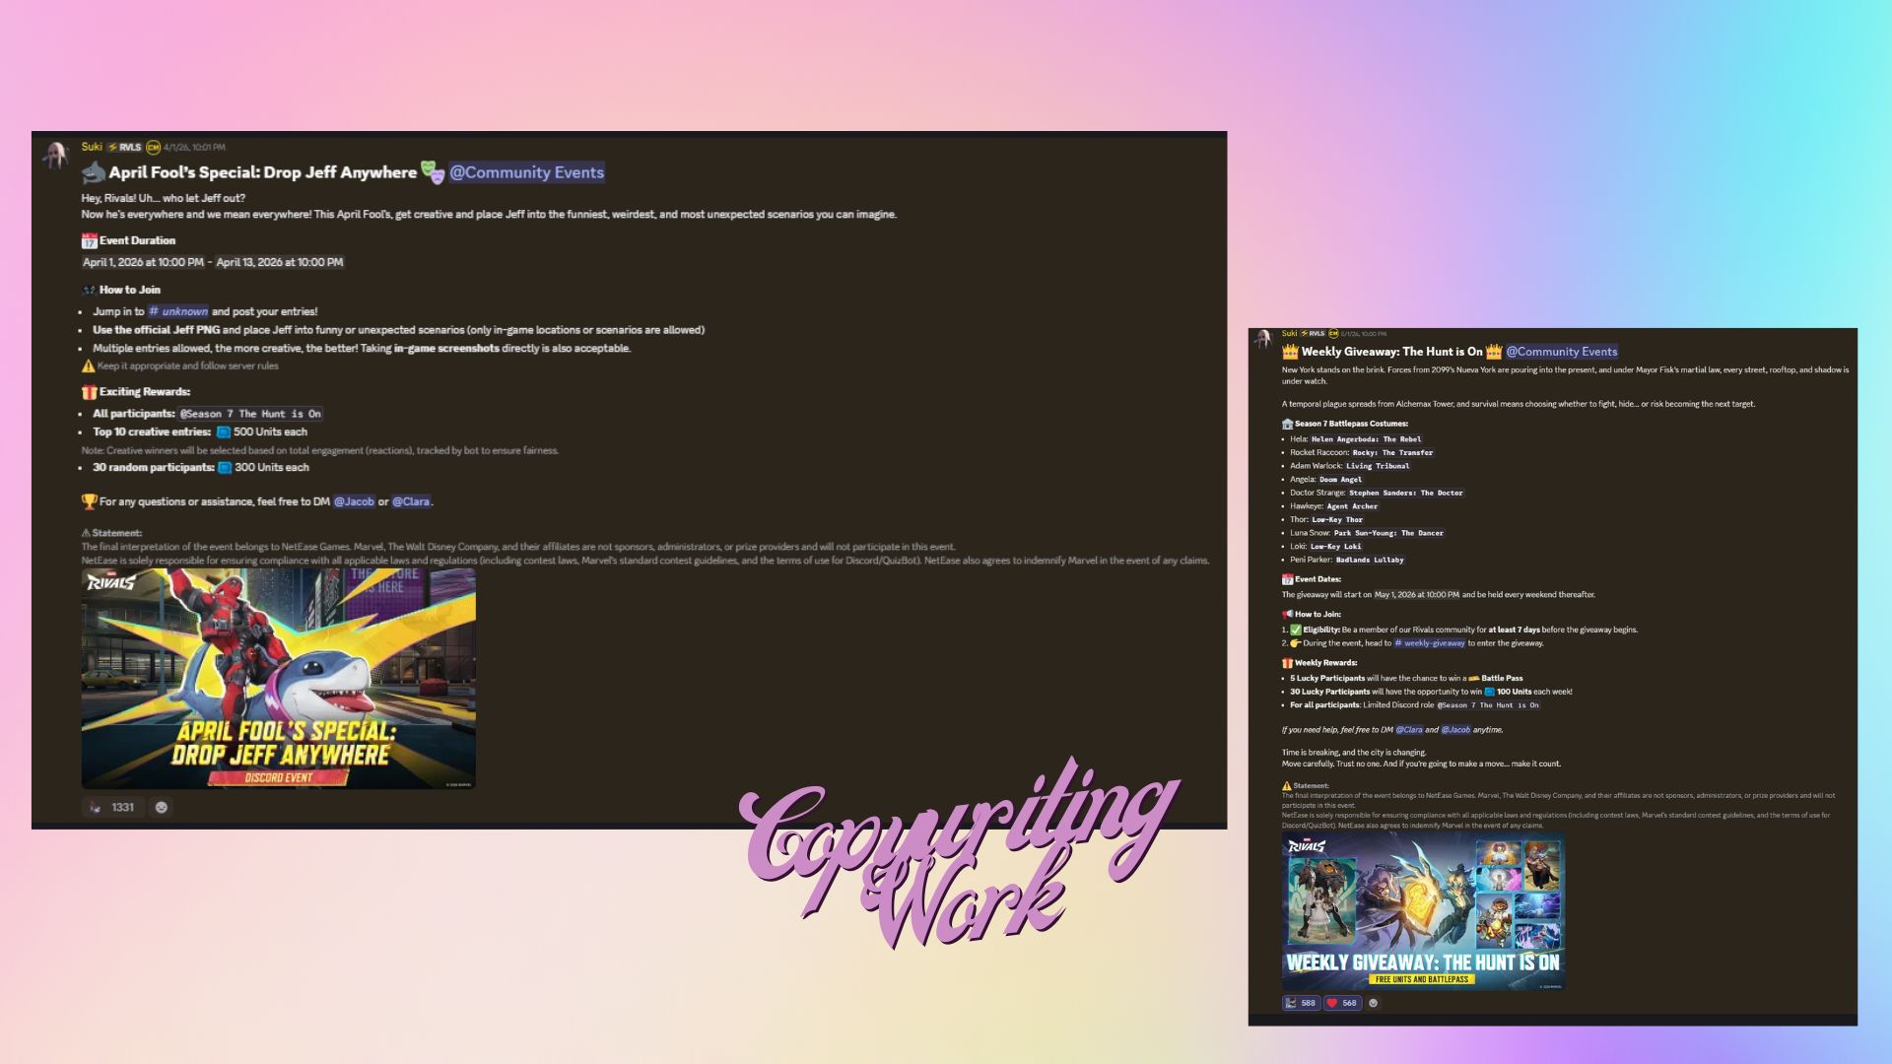Click the crown emoji after The Hunt is On
Viewport: 1892px width, 1064px height.
click(1494, 352)
